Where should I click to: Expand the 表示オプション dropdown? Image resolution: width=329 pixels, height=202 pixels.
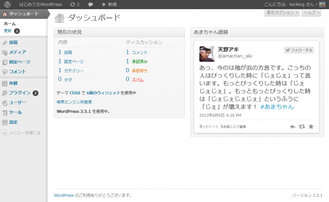click(282, 13)
